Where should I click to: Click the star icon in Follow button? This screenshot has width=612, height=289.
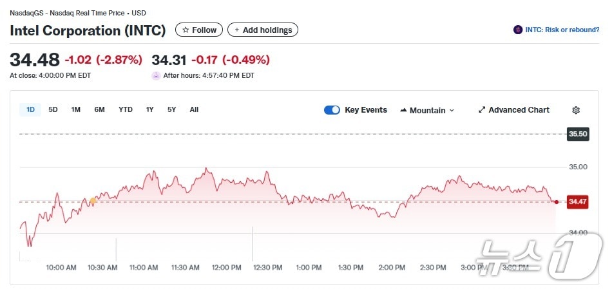point(186,30)
